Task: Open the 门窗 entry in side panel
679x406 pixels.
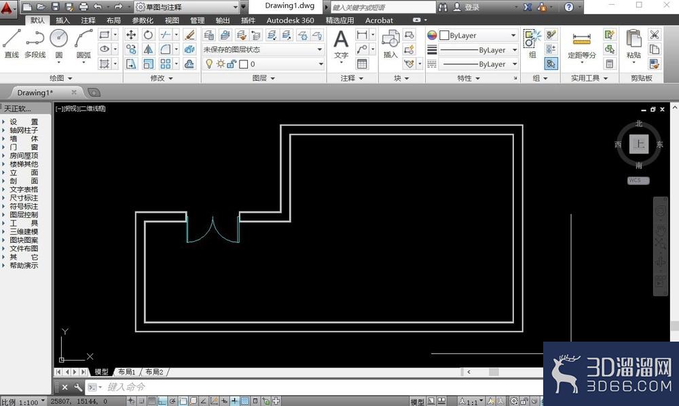Action: [23, 147]
